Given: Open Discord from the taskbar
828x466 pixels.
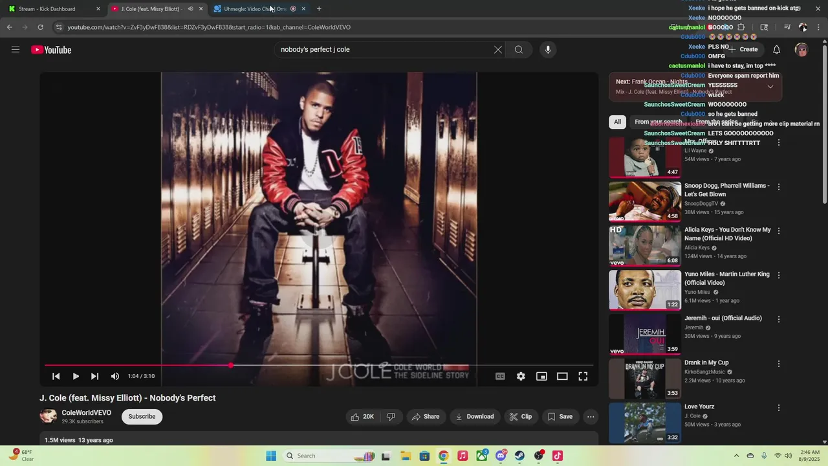Looking at the screenshot, I should 501,456.
